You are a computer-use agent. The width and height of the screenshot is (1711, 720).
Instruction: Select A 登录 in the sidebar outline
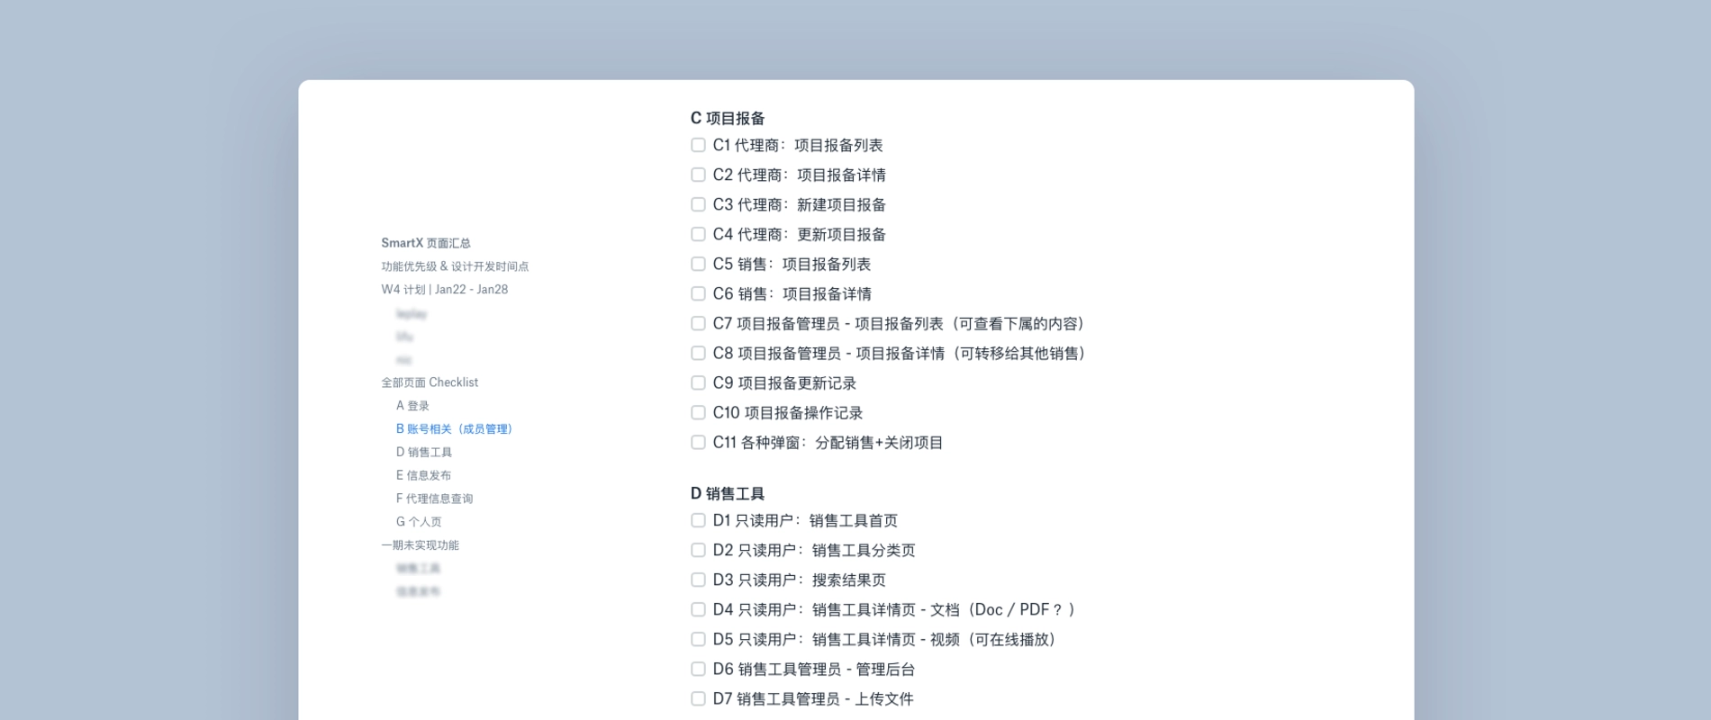click(x=412, y=406)
